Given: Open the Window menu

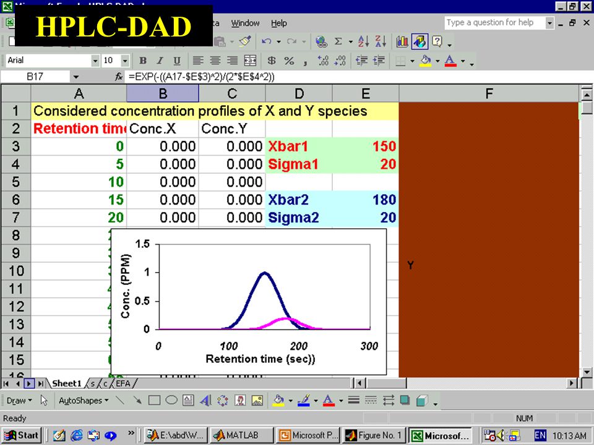Looking at the screenshot, I should pos(245,23).
